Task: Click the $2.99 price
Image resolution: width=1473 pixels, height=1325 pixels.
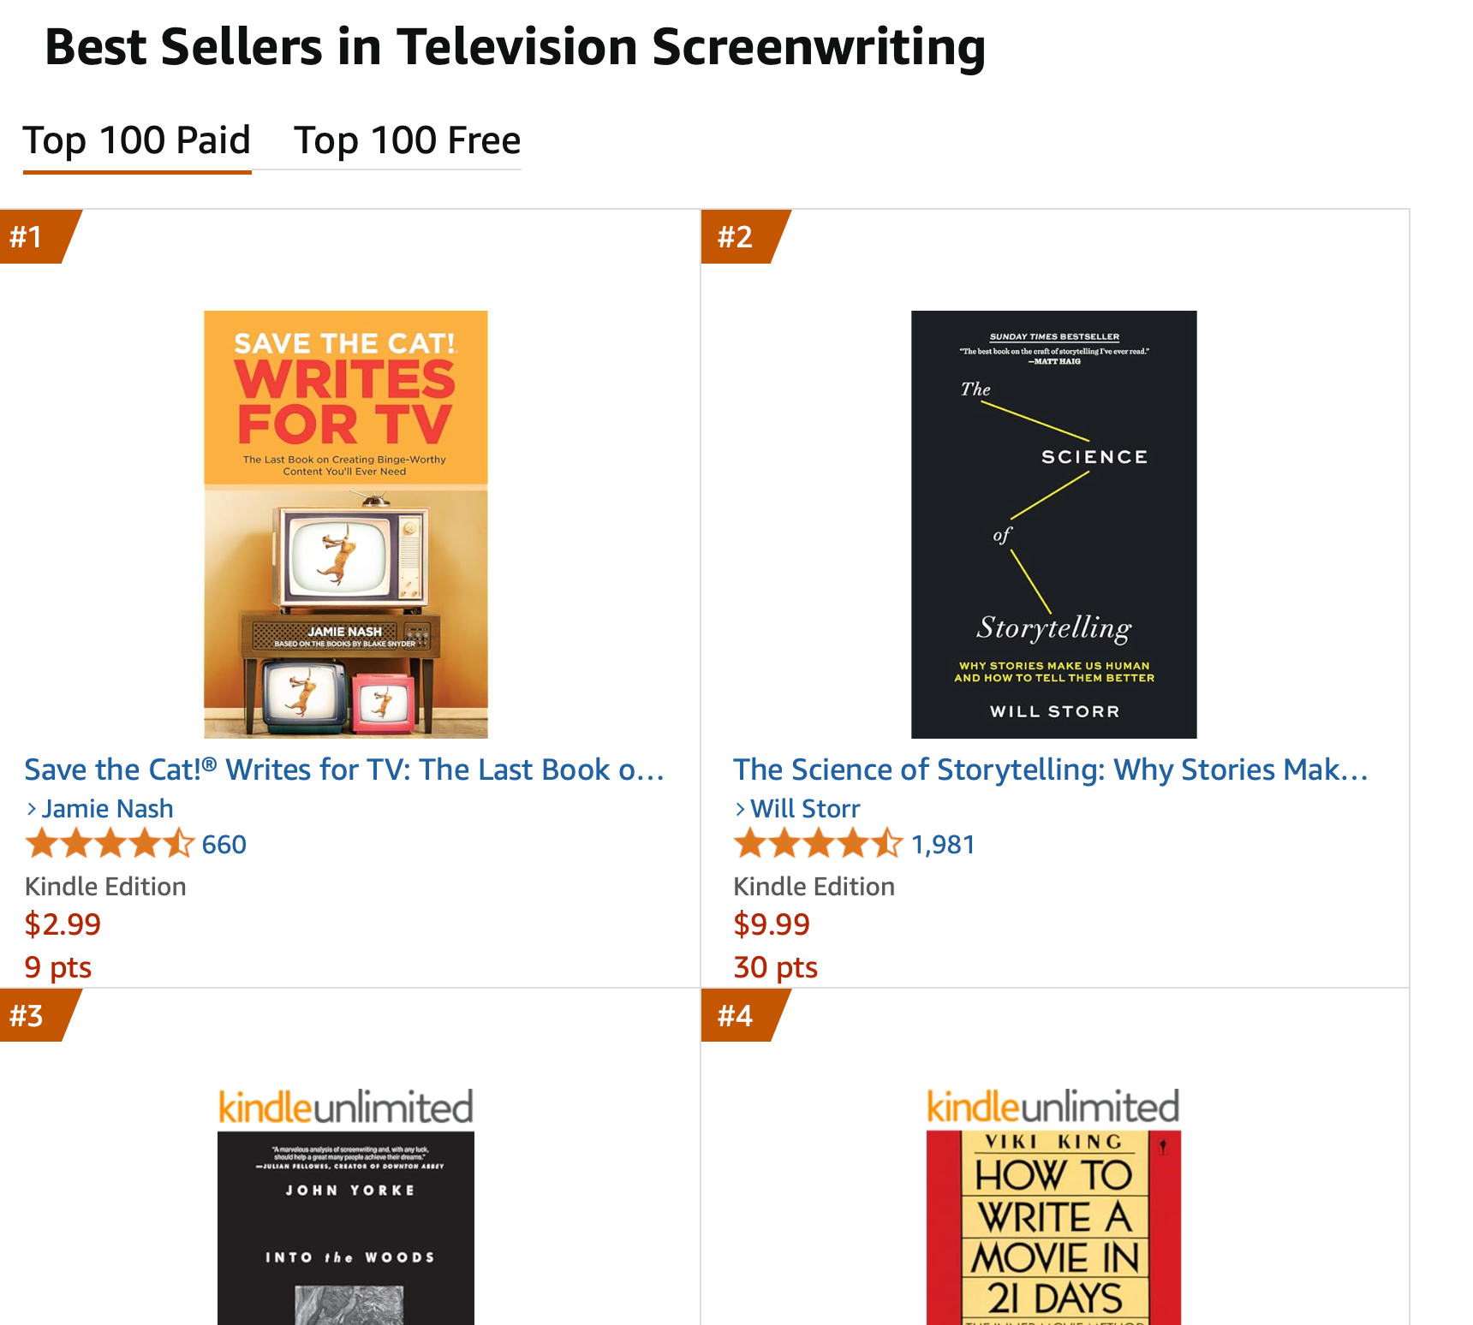Action: pyautogui.click(x=63, y=924)
